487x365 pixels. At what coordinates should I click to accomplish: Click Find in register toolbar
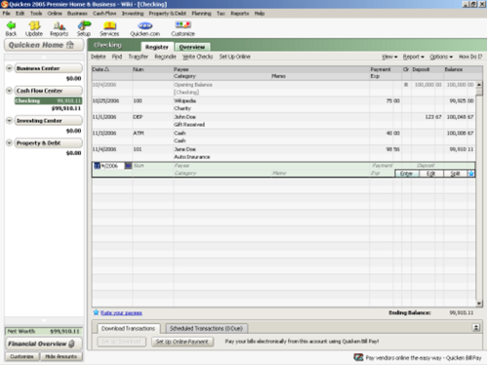(117, 57)
